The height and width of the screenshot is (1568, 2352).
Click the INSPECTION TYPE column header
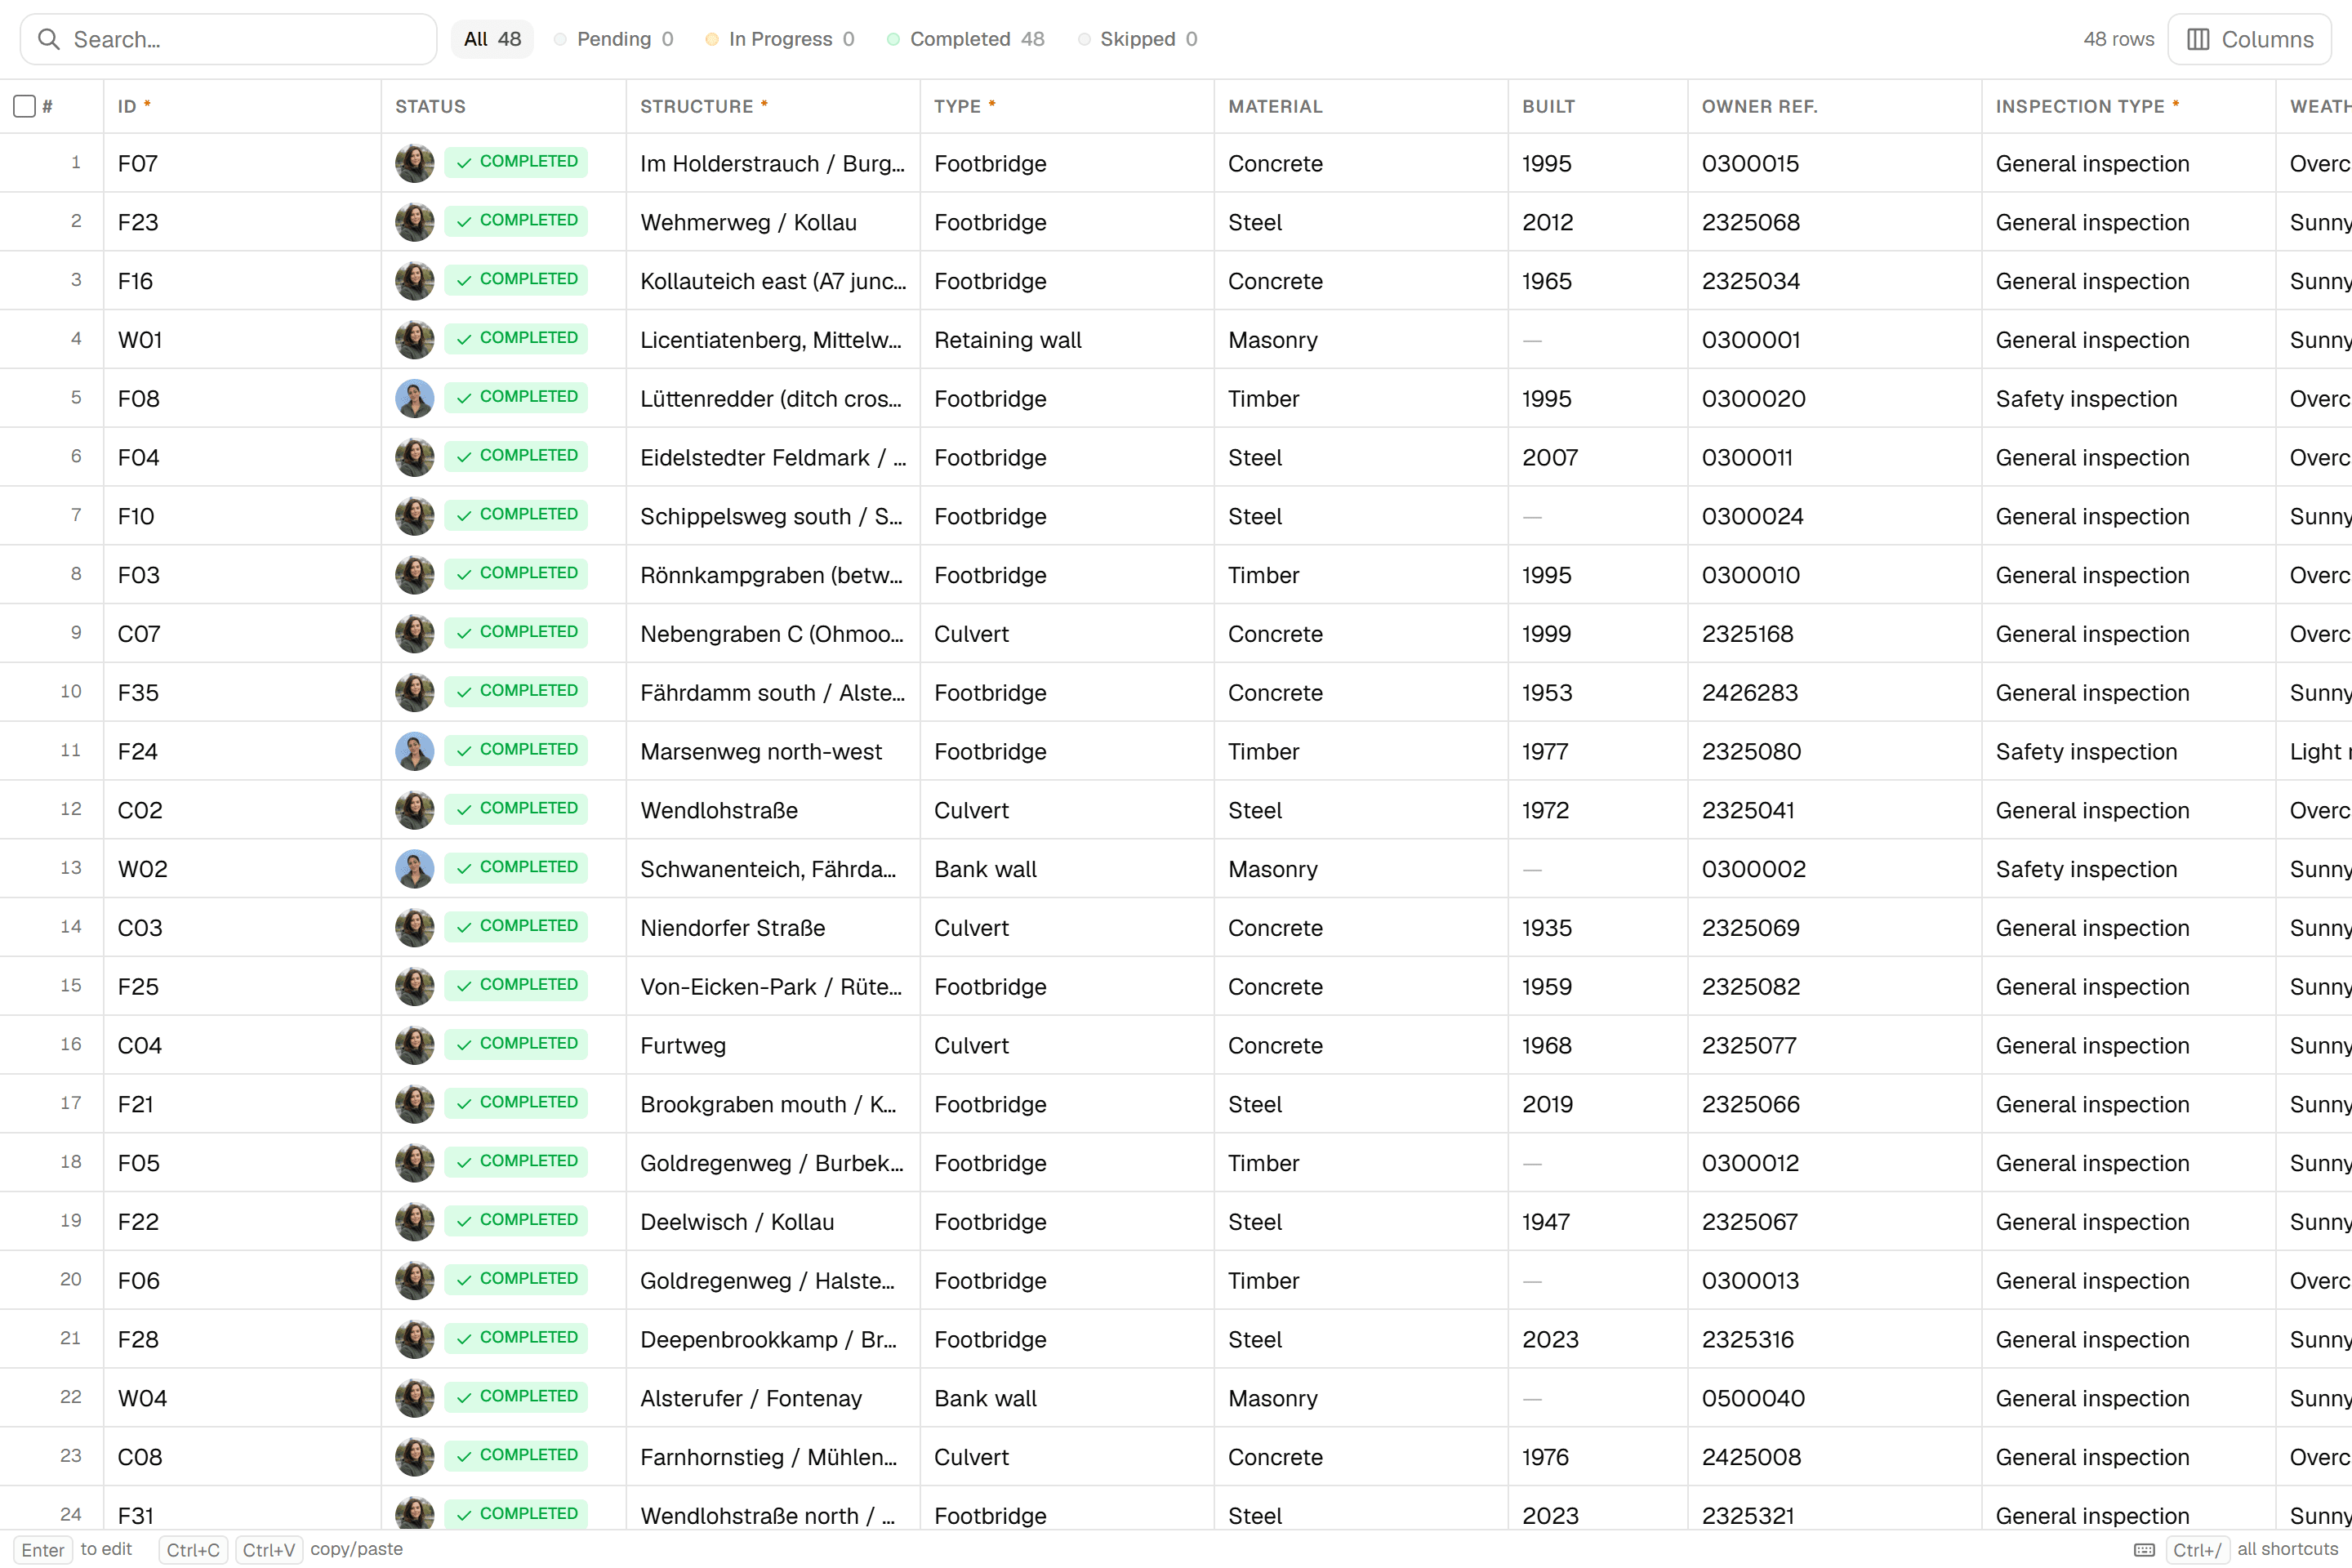2129,106
